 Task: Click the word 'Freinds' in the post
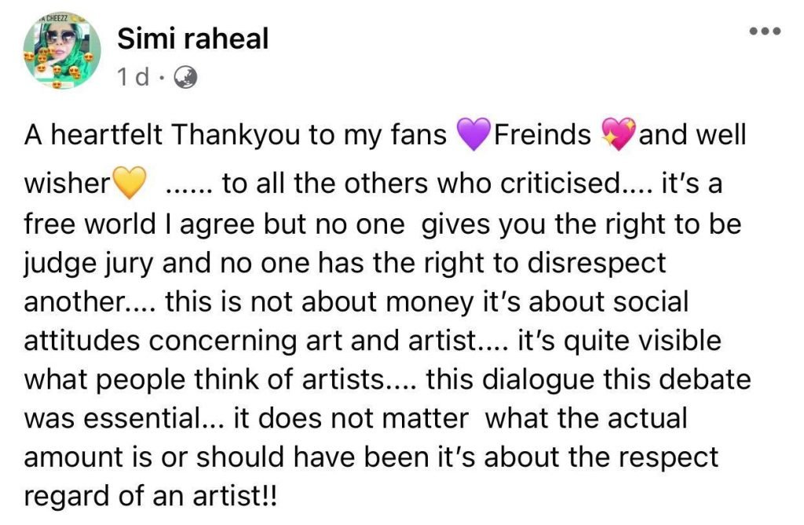click(x=542, y=136)
